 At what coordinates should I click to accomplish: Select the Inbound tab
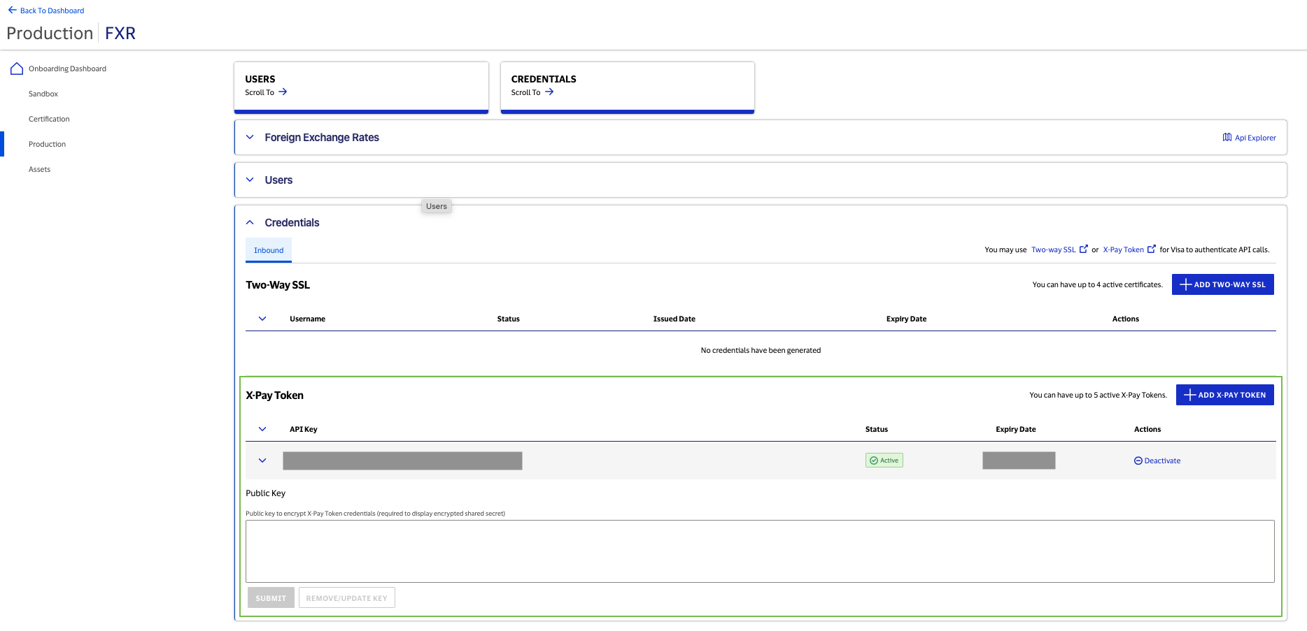(x=269, y=250)
